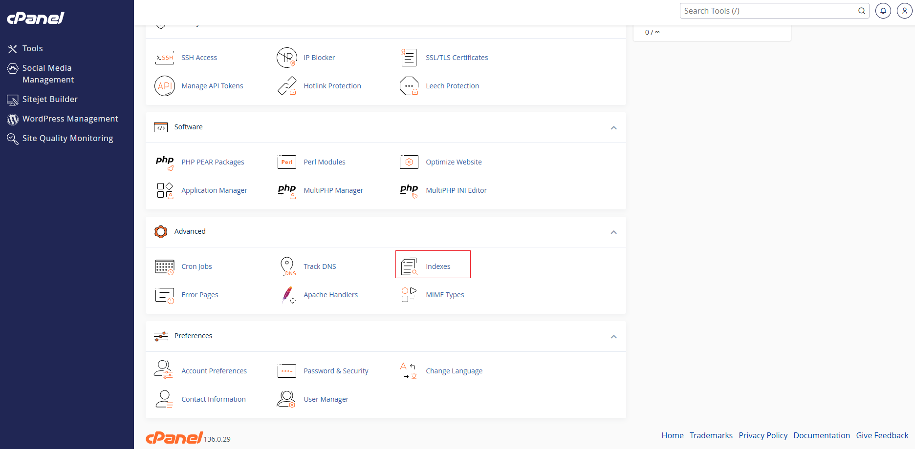Screen dimensions: 915x449
Task: Open the MultiPHP Manager icon
Action: 287,191
